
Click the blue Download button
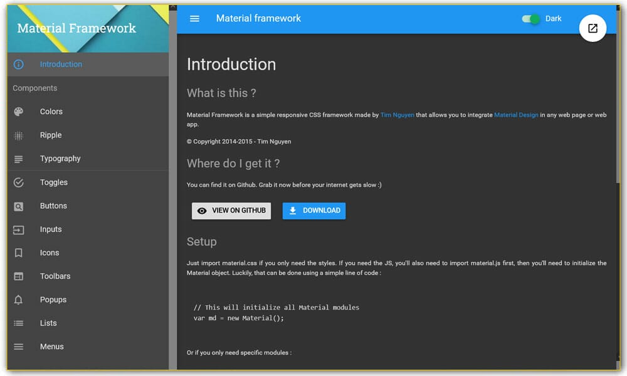[314, 211]
